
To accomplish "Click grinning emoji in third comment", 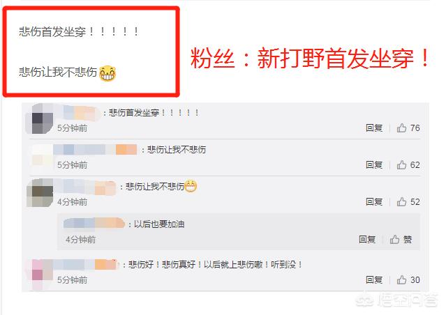I will point(191,186).
